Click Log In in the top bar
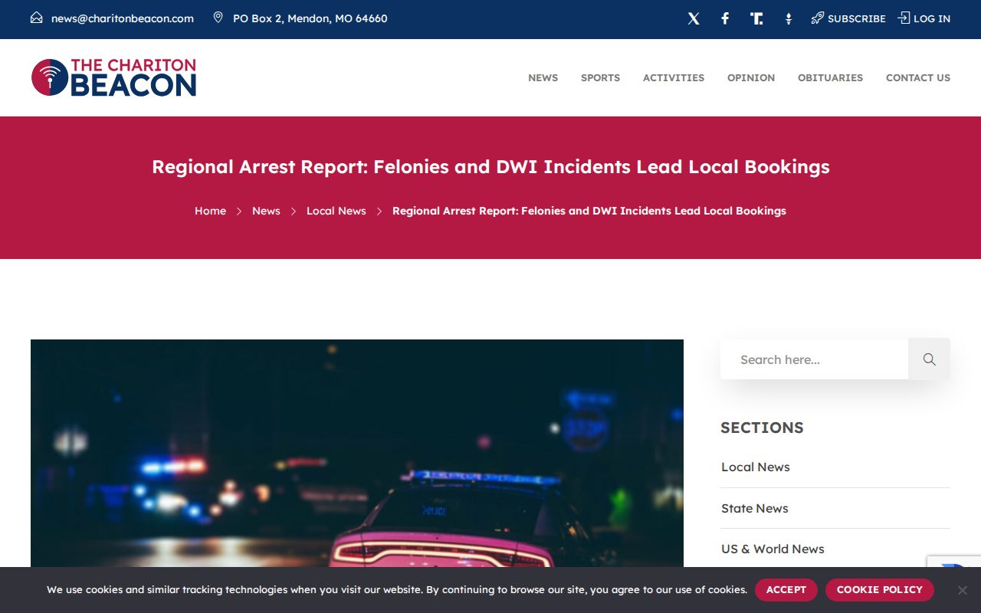 (924, 18)
